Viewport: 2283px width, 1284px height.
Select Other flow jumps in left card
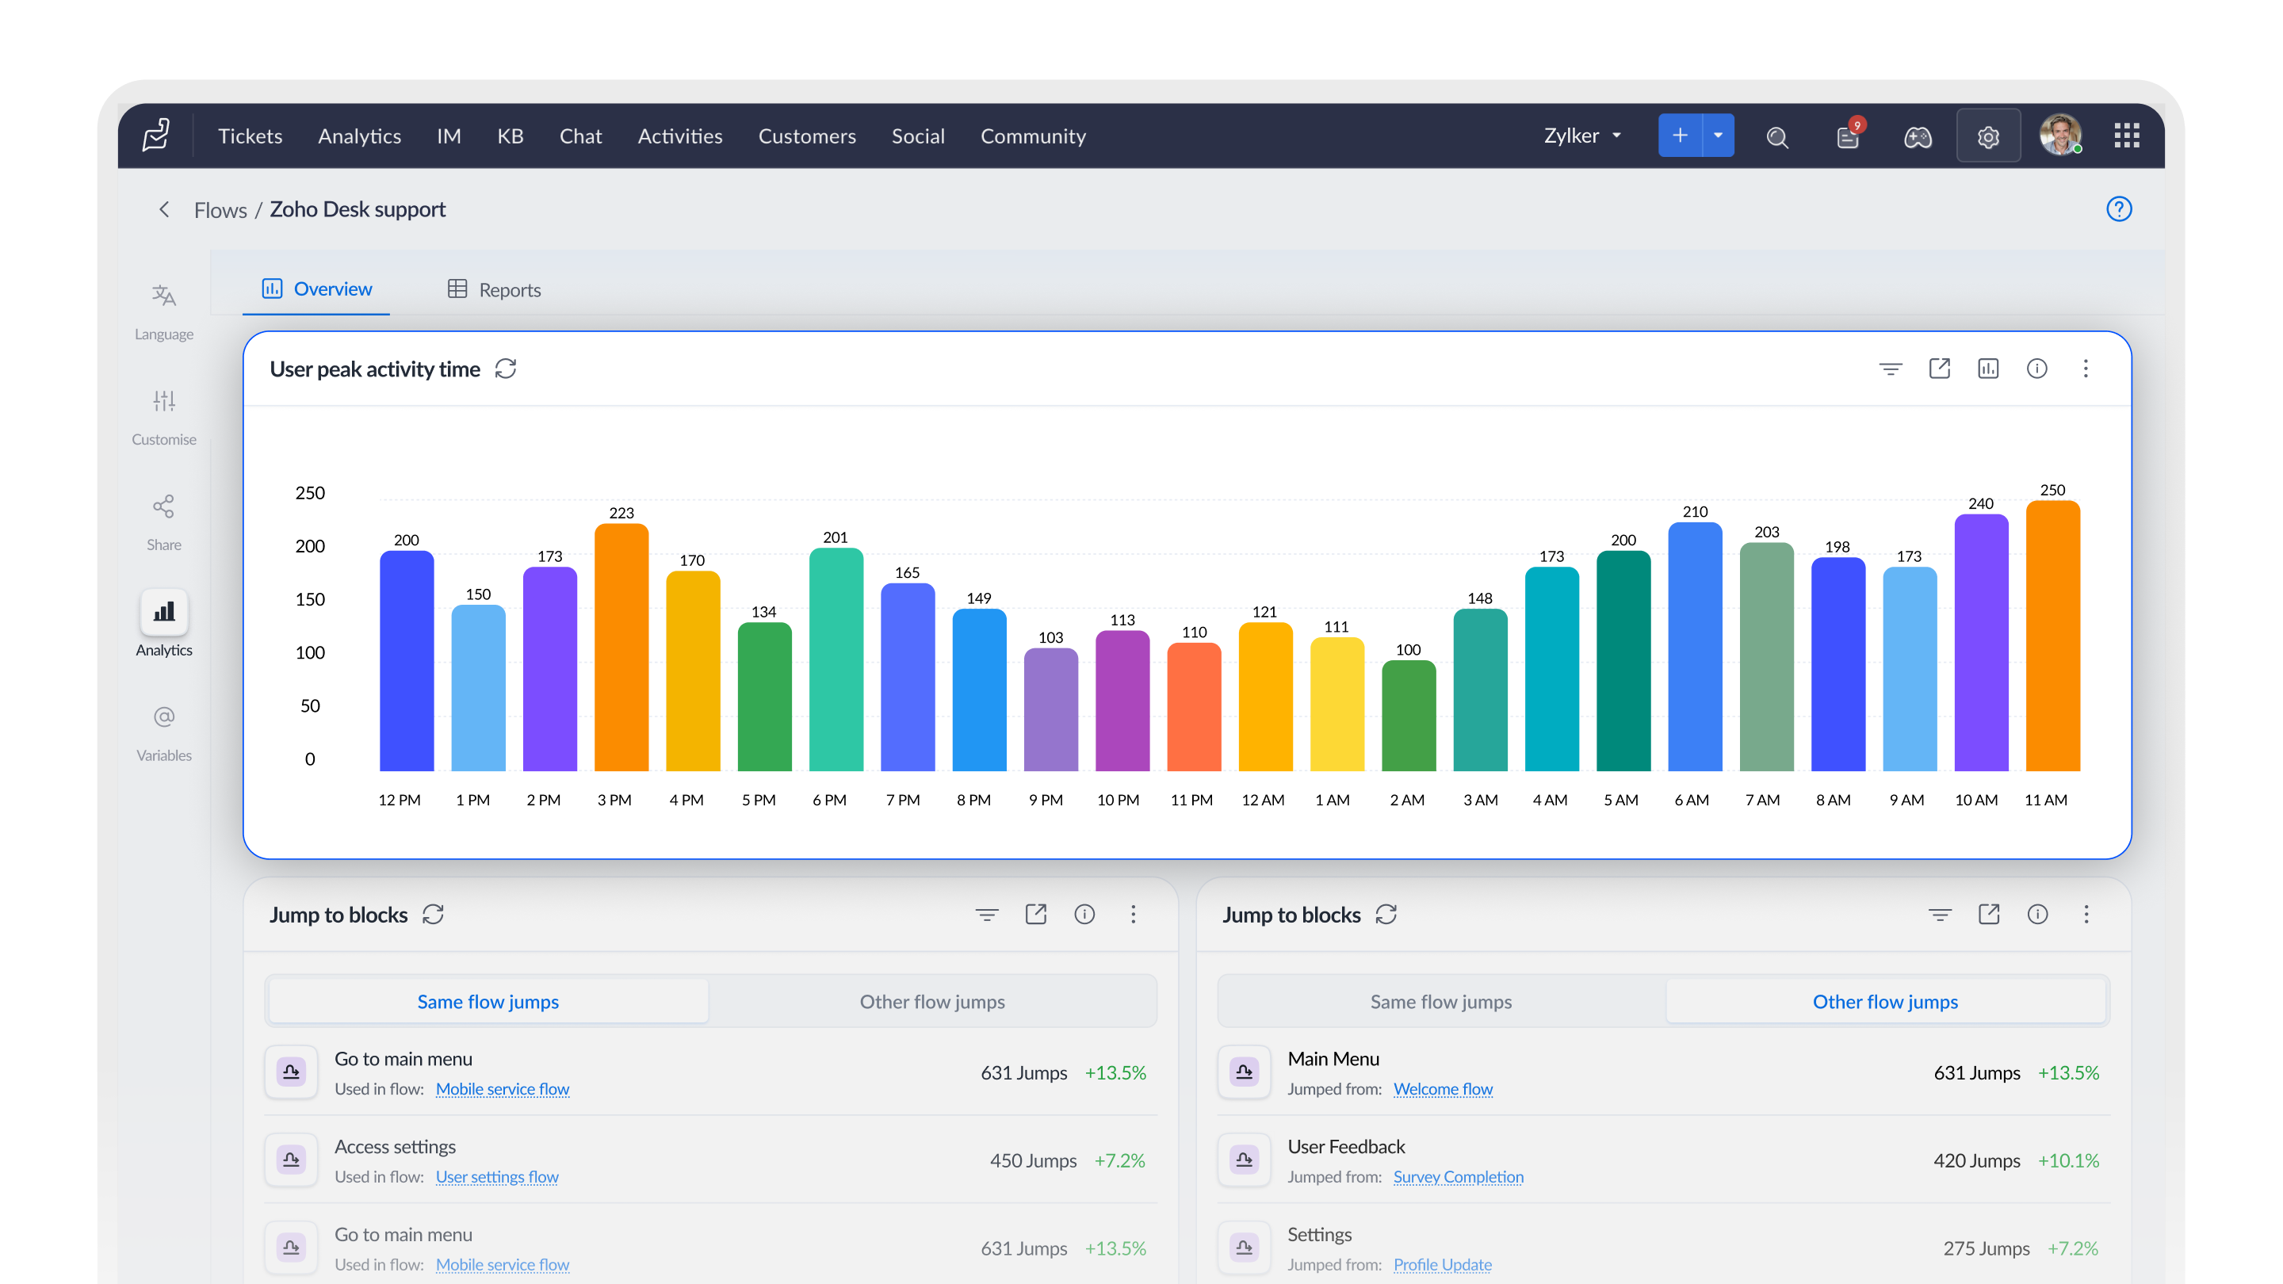tap(932, 1001)
